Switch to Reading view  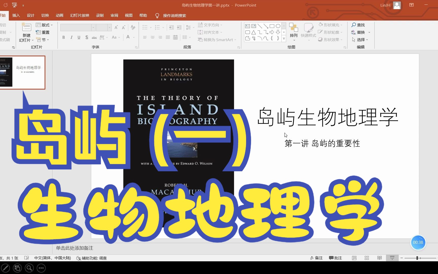(379, 258)
